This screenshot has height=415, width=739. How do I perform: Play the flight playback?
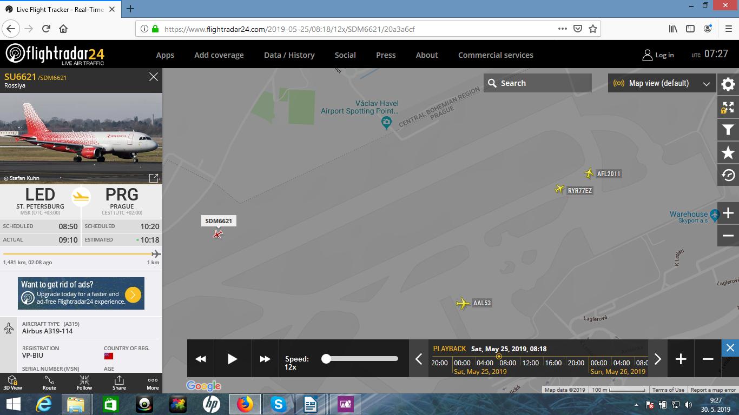233,359
